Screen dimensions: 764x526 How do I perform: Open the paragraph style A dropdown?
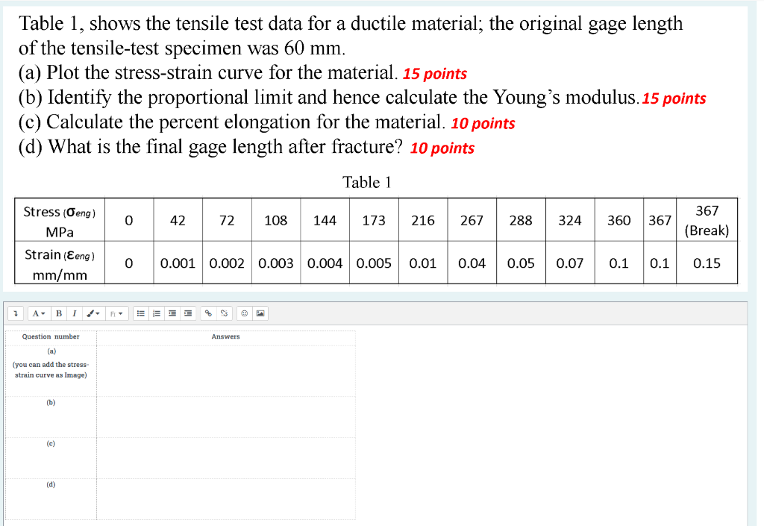click(39, 313)
